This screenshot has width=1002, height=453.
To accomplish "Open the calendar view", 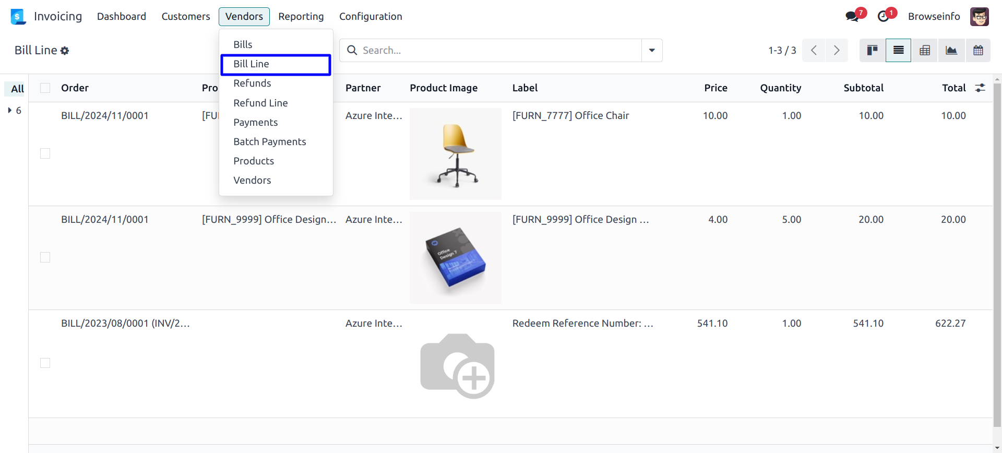I will pos(978,50).
